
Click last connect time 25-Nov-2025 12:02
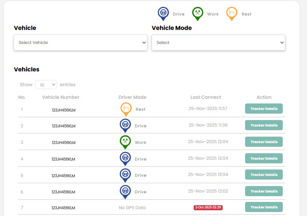coord(208,191)
